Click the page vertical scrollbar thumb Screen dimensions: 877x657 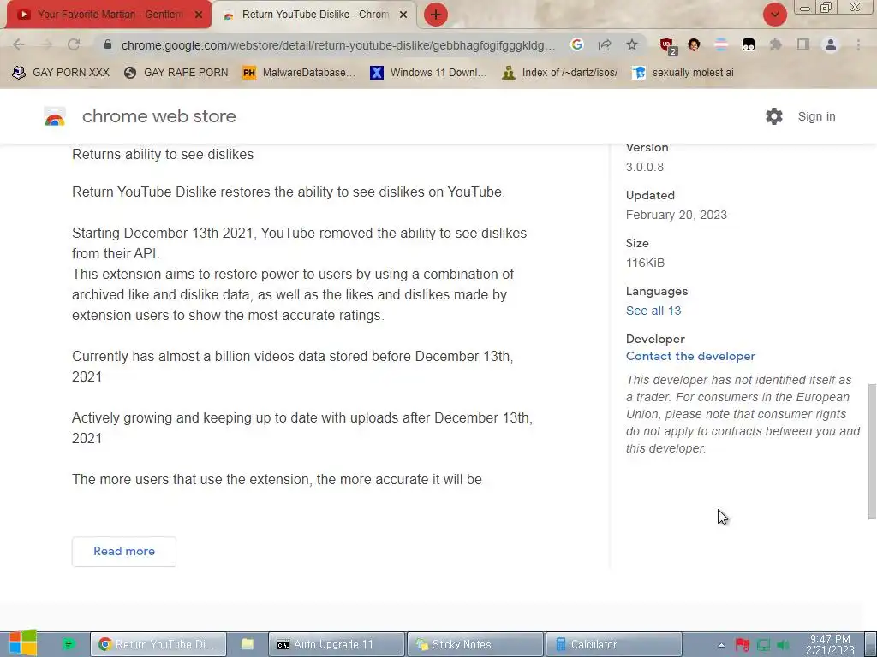pyautogui.click(x=871, y=452)
